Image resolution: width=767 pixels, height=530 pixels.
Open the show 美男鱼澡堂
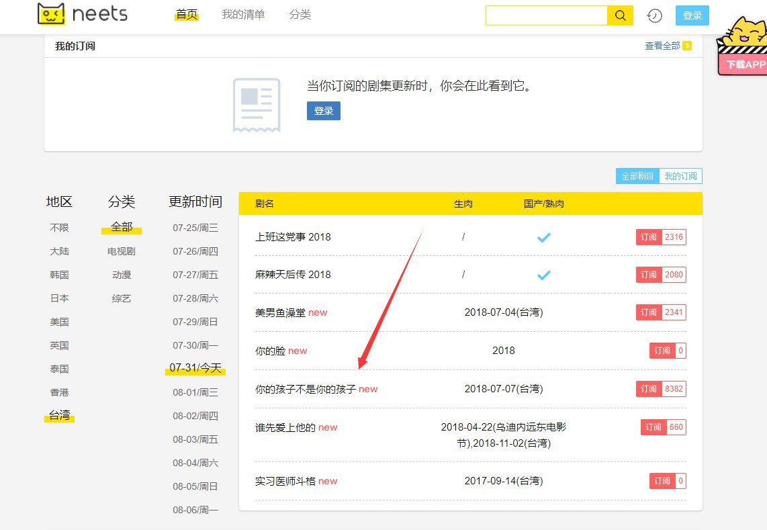pos(281,312)
